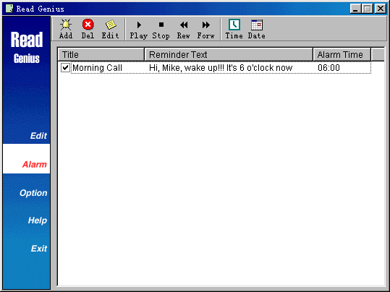Click the Read Genius title bar icon

[x=9, y=9]
